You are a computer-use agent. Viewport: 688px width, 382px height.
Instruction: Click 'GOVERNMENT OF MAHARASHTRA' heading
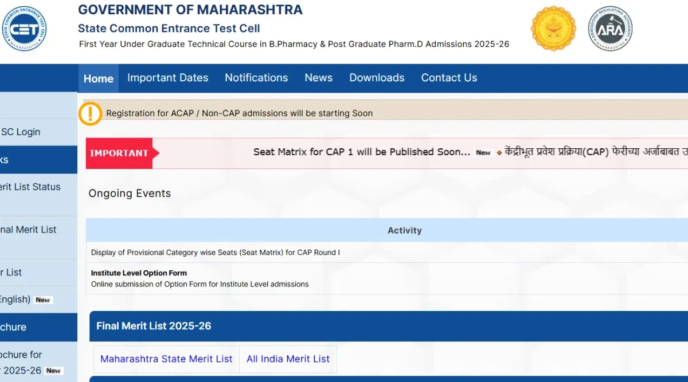click(190, 10)
